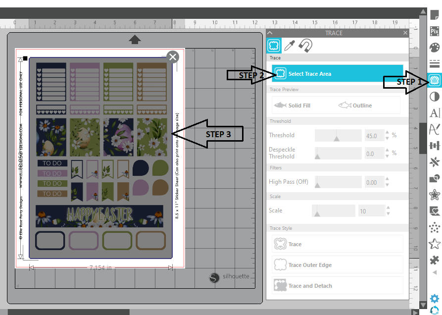Viewport: 442px width, 315px height.
Task: Click the filled star icon in sidebar
Action: [x=435, y=195]
